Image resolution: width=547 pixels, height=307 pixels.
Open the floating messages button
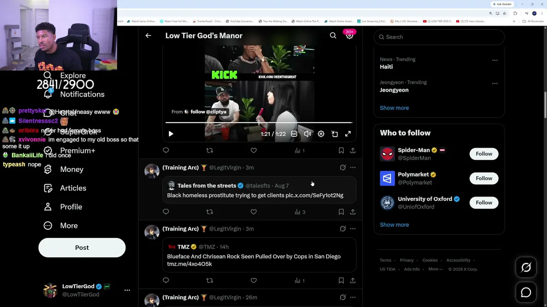tap(526, 293)
